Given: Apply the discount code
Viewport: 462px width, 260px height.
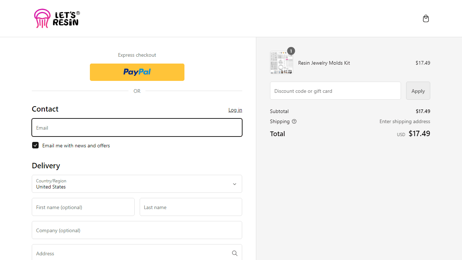Looking at the screenshot, I should 418,91.
